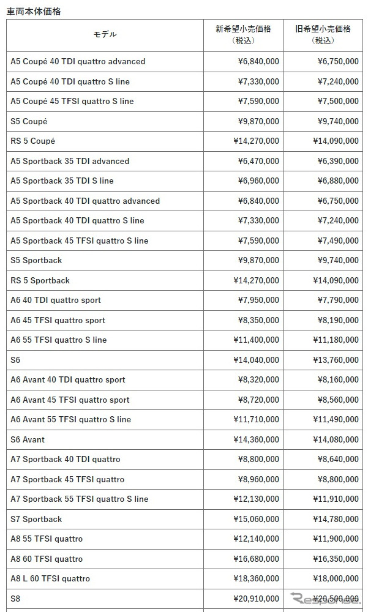The height and width of the screenshot is (612, 368).
Task: Click the A5 Sportback 35 TDI advanced entry
Action: pyautogui.click(x=70, y=161)
